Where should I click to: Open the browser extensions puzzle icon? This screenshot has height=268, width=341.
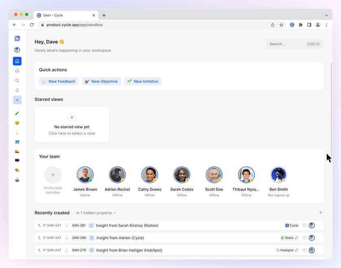(301, 25)
